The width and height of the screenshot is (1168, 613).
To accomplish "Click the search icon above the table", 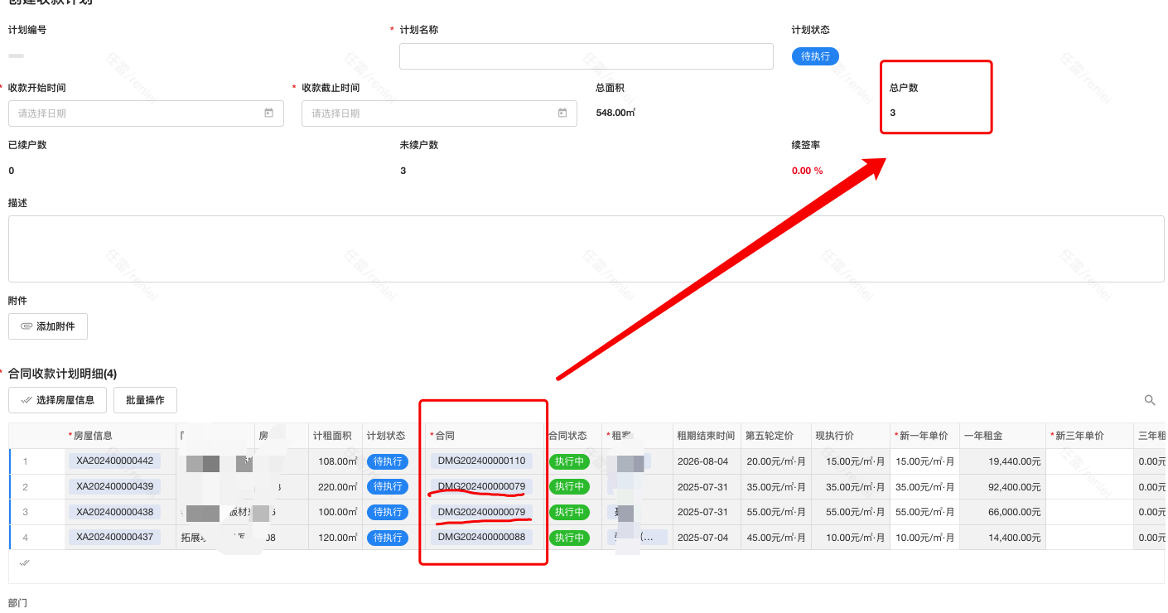I will [1149, 400].
